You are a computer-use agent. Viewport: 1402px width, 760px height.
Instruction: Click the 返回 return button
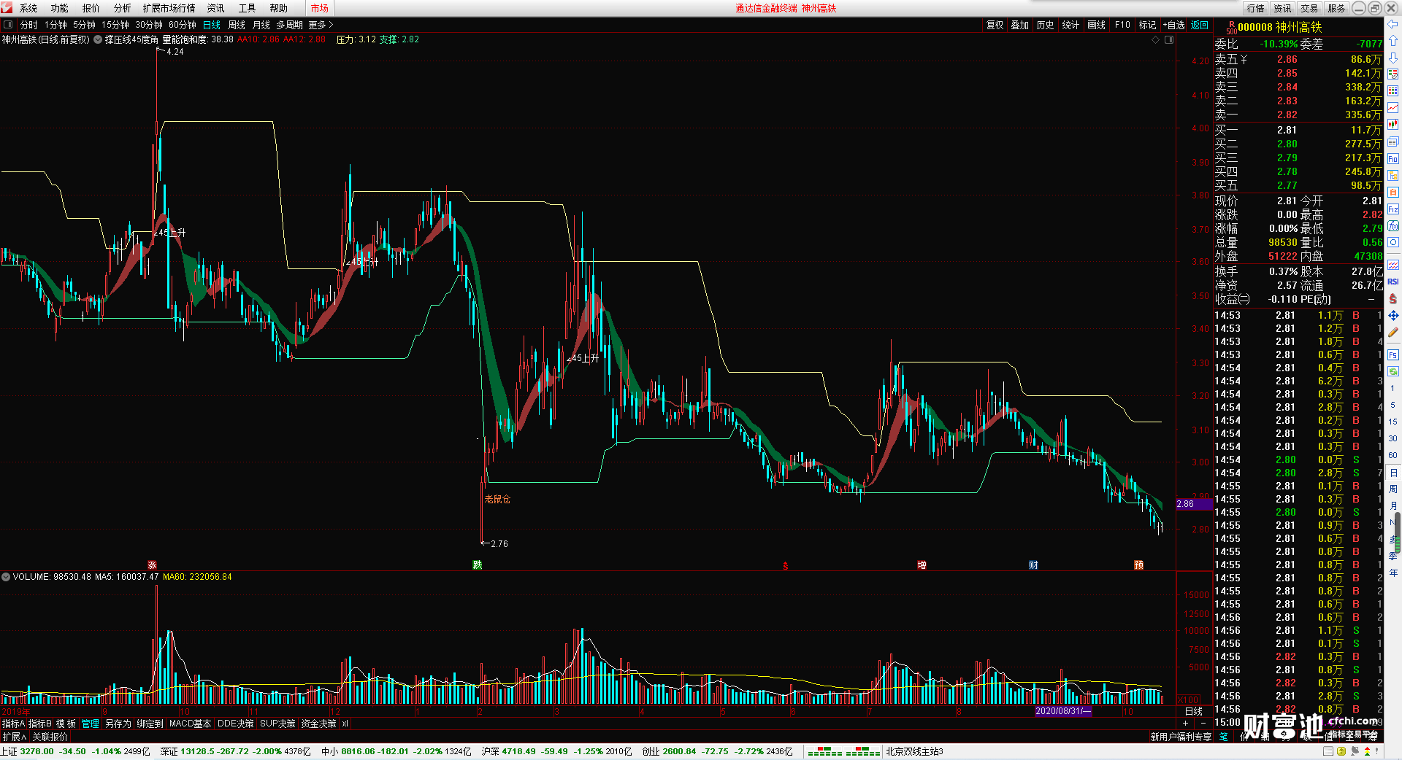click(1200, 25)
